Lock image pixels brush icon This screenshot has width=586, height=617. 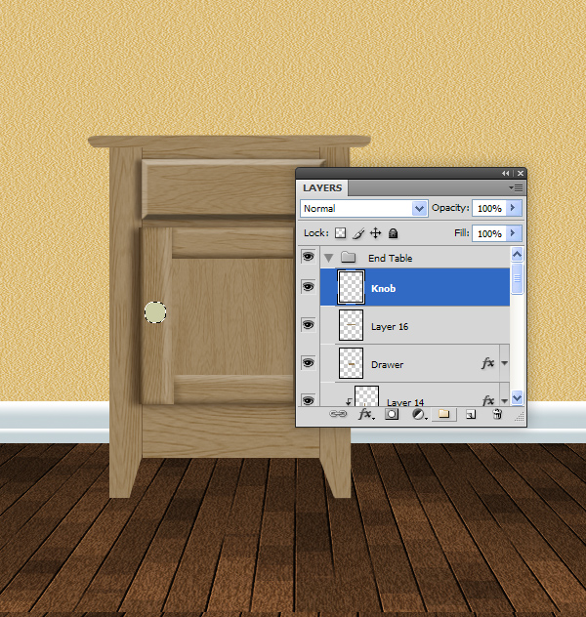tap(358, 234)
